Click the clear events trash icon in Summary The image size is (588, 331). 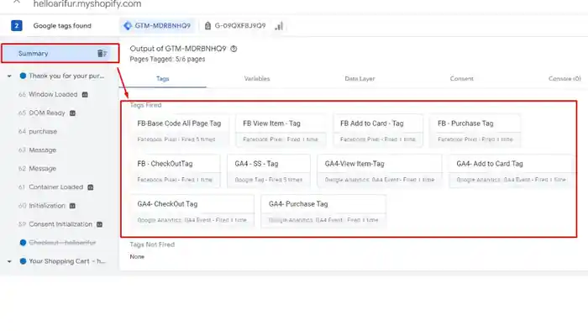[102, 54]
